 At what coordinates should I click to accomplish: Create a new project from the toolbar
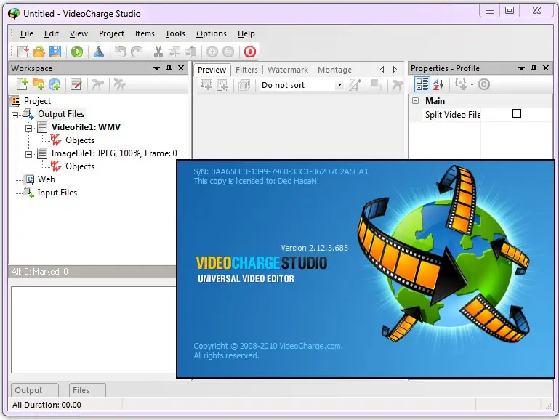23,52
